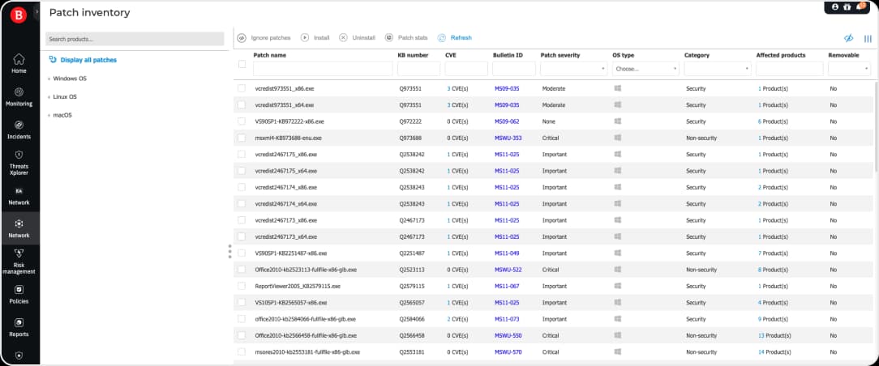
Task: Select checkbox for Office2010-kb2523113-fullfile-x86-glb.exe
Action: point(242,269)
